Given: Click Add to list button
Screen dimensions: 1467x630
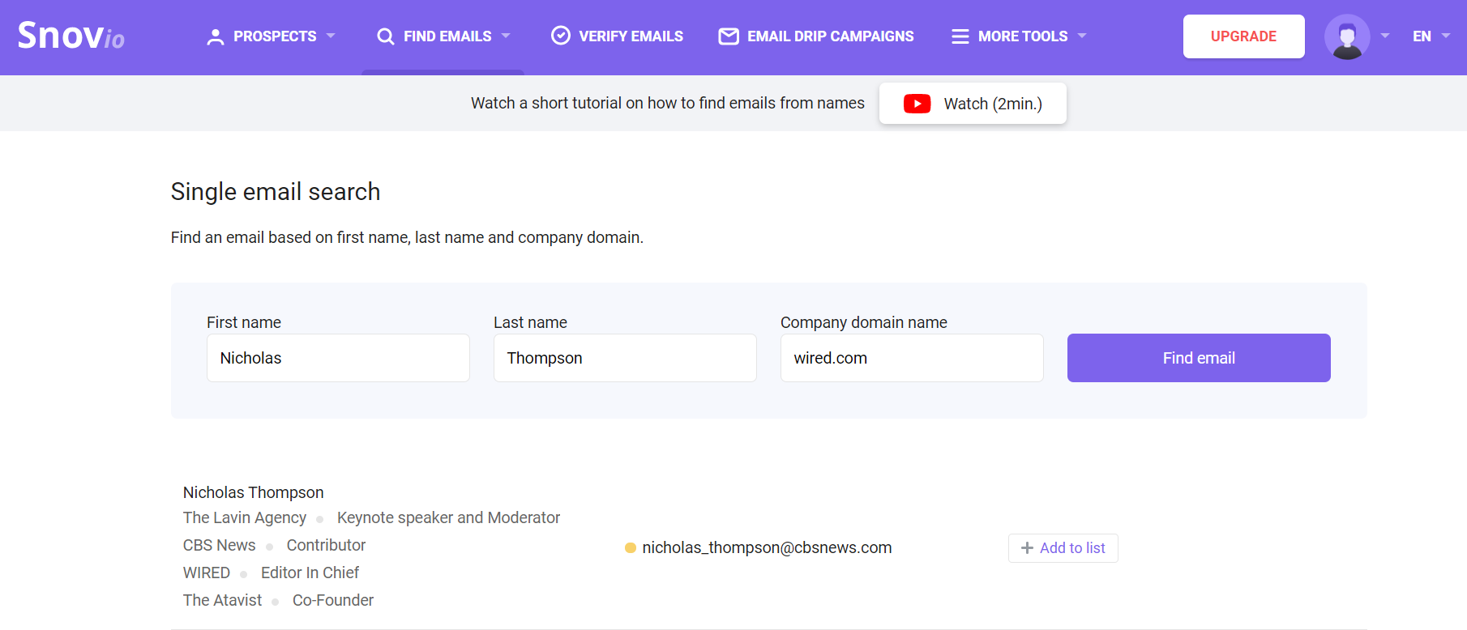Looking at the screenshot, I should (x=1063, y=548).
